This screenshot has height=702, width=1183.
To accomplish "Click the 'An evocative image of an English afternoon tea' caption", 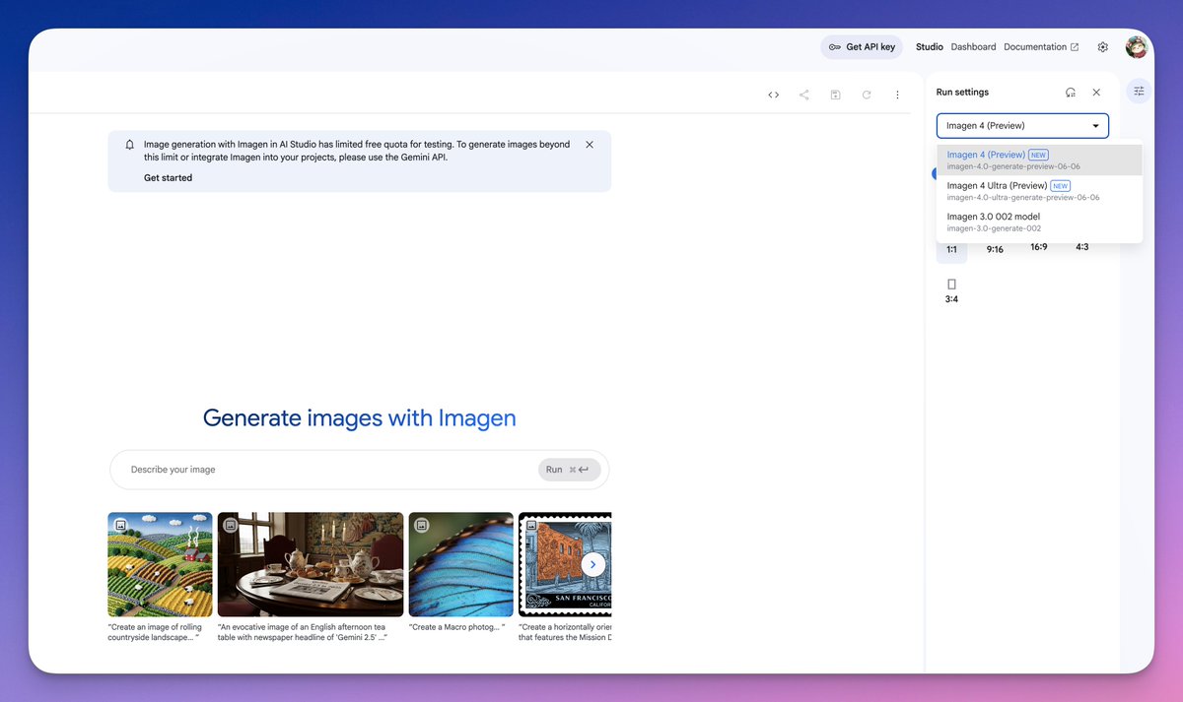I will tap(302, 632).
